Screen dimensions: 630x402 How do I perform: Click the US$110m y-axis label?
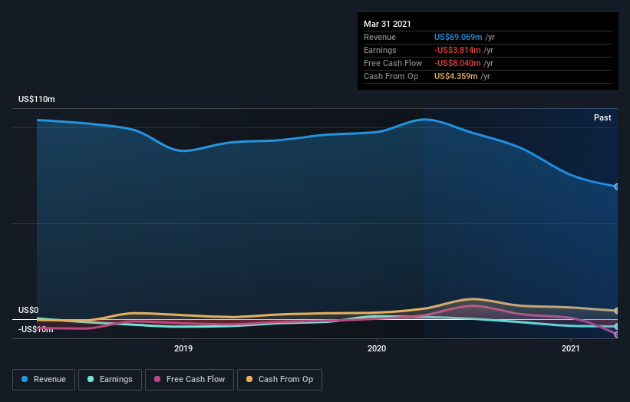click(37, 99)
